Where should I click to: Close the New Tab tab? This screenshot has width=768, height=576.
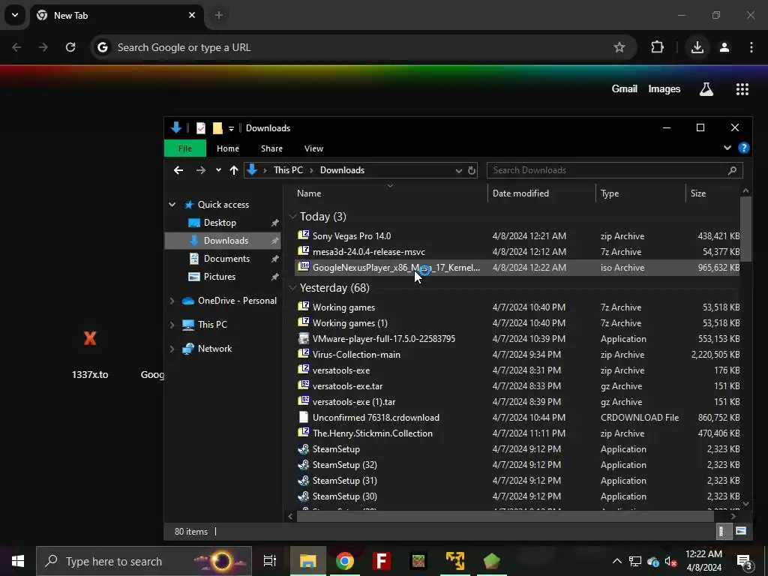point(192,15)
